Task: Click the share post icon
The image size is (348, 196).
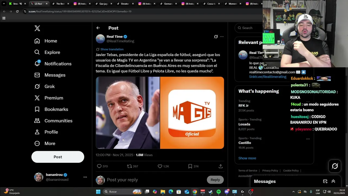Action: [221, 166]
